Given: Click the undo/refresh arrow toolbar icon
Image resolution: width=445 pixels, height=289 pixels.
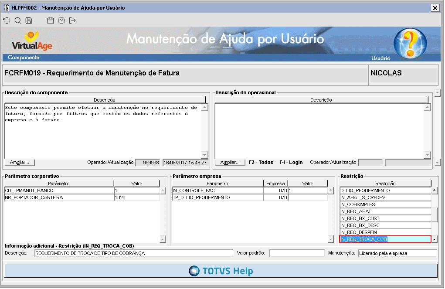Looking at the screenshot, I should (7, 20).
